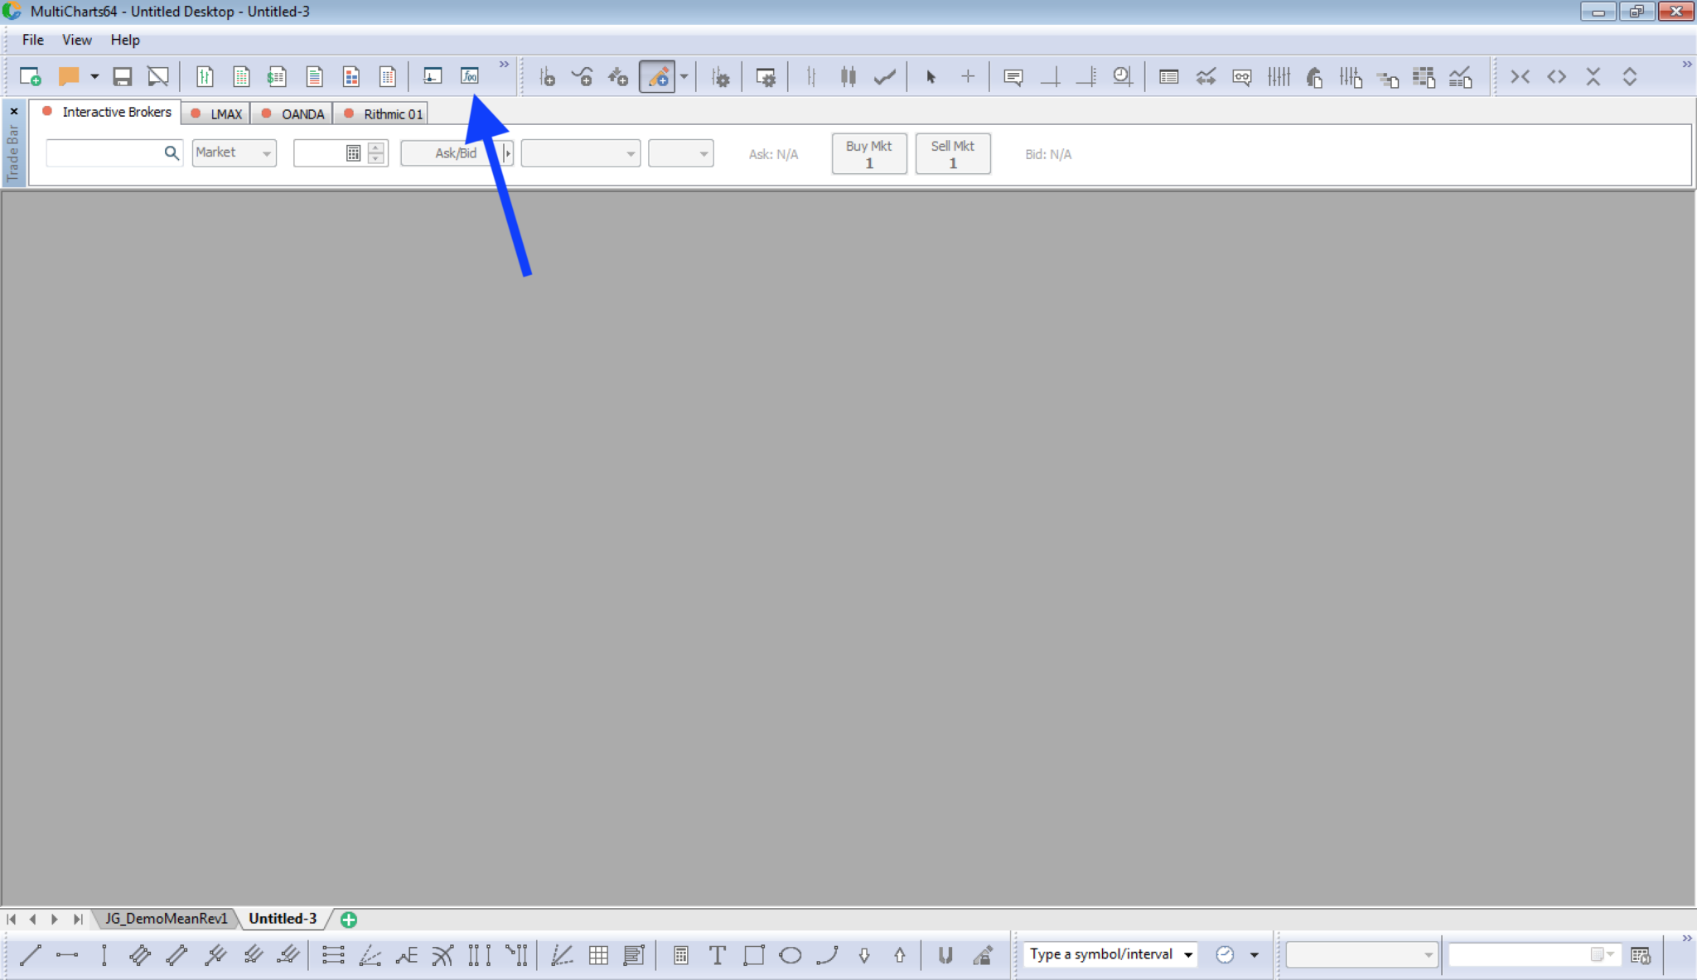Open the PowerLanguage Editor fx icon
This screenshot has height=980, width=1697.
(x=470, y=76)
